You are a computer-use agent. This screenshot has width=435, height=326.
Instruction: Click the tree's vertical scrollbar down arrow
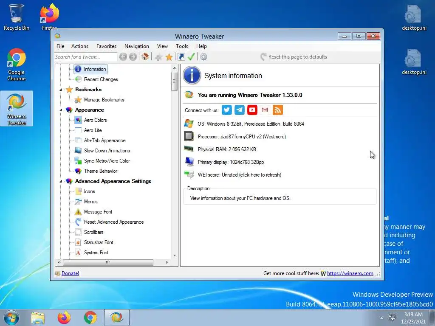pyautogui.click(x=175, y=255)
